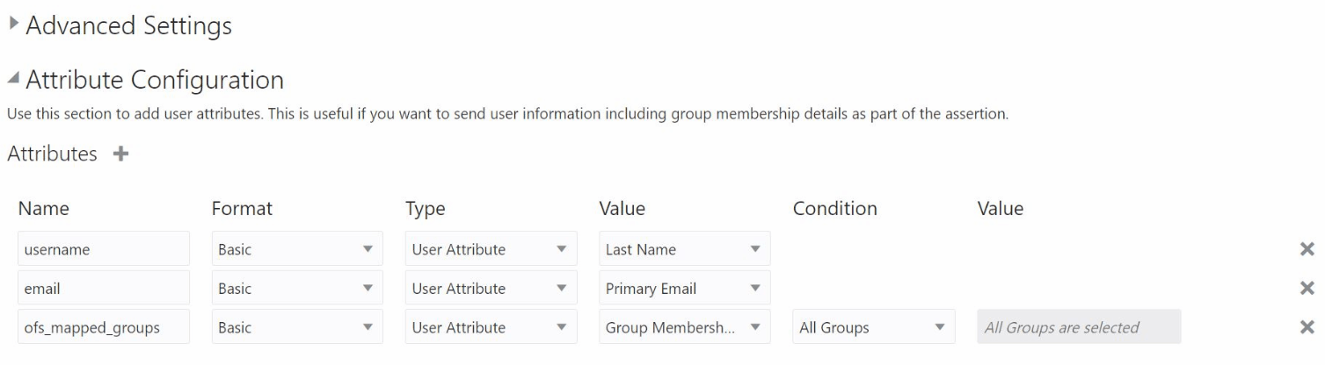Screen dimensions: 1325x365
Task: Expand the Advanced Settings section
Action: point(13,25)
